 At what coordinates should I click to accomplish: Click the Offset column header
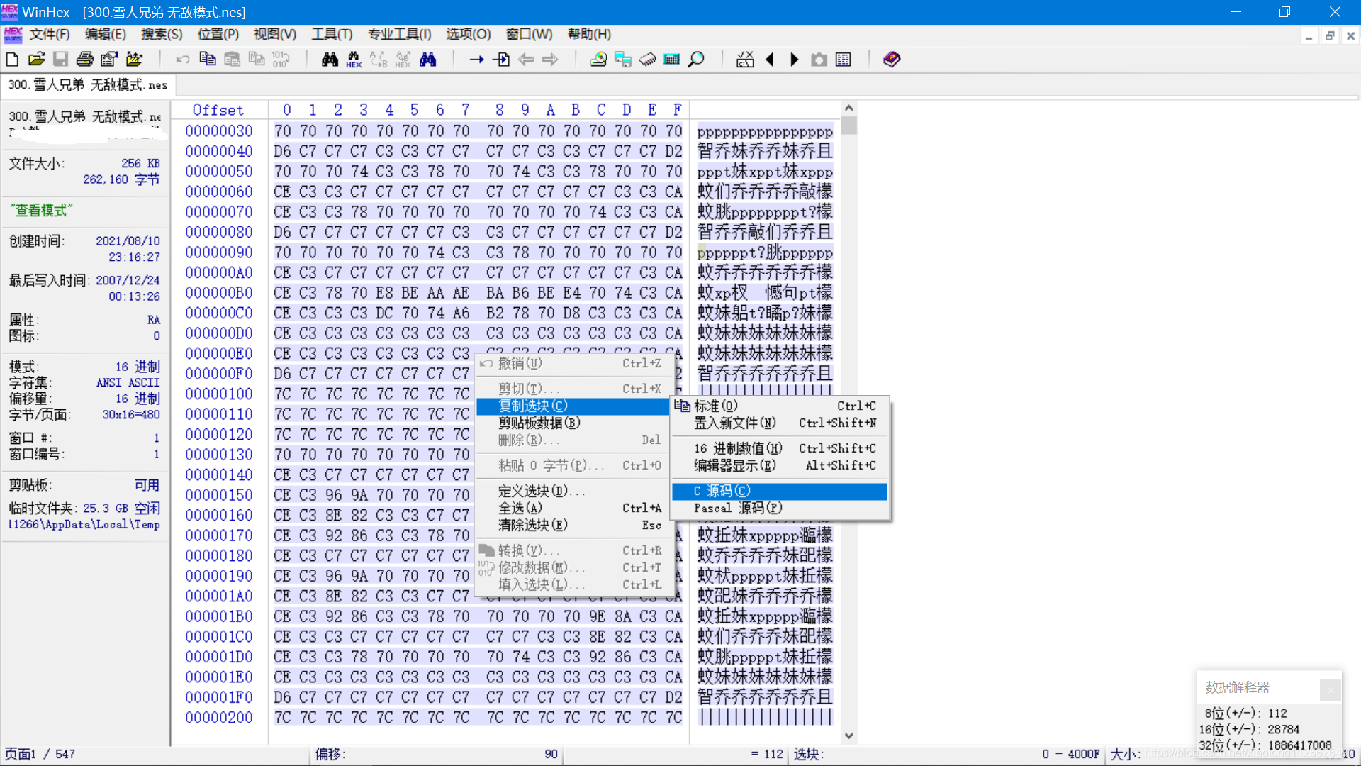(218, 110)
